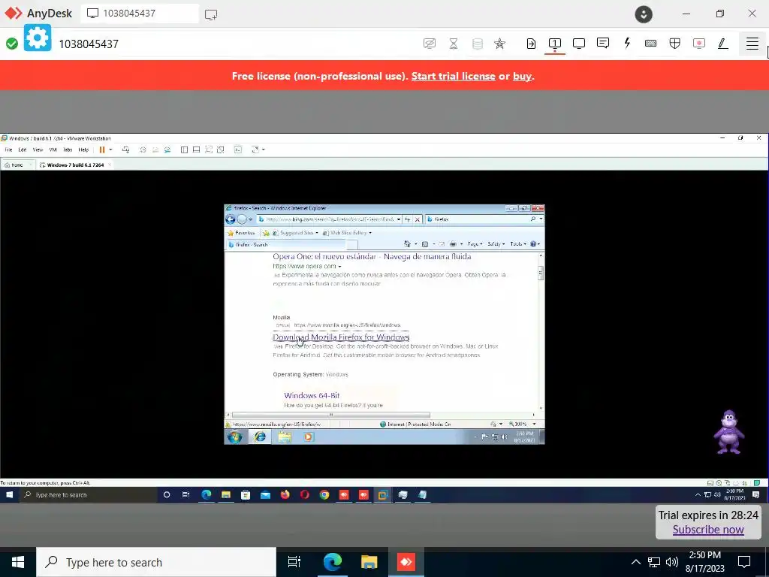Image resolution: width=769 pixels, height=577 pixels.
Task: Click AnyDesk file transfer icon
Action: [531, 43]
